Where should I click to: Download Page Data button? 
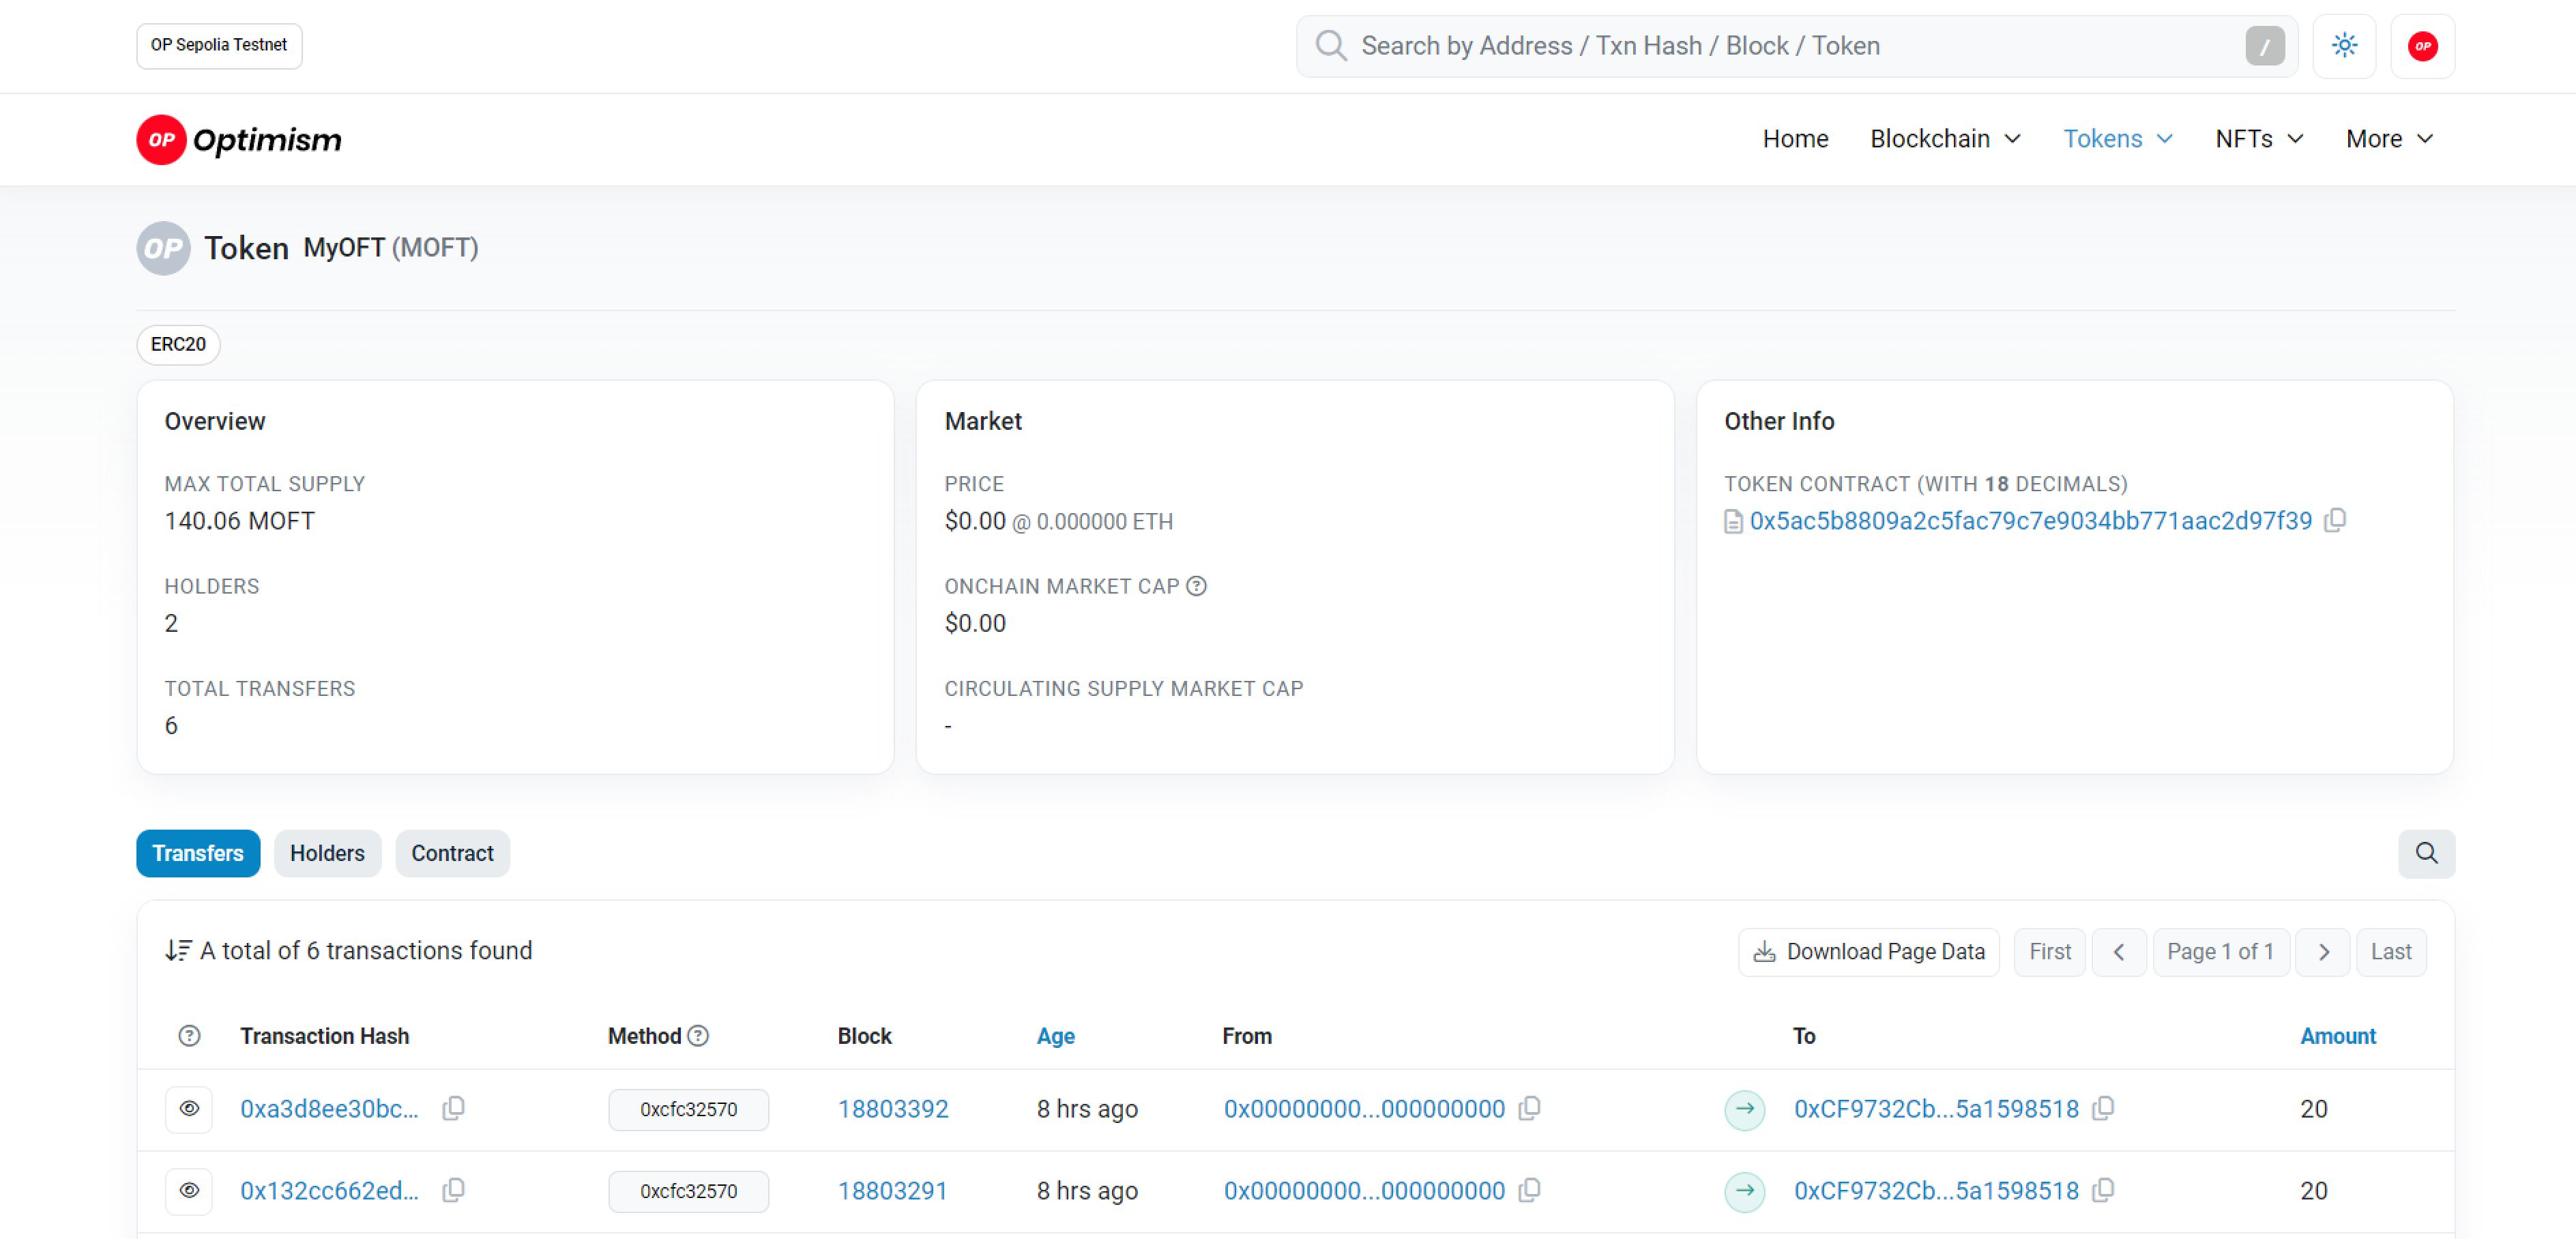click(1868, 952)
